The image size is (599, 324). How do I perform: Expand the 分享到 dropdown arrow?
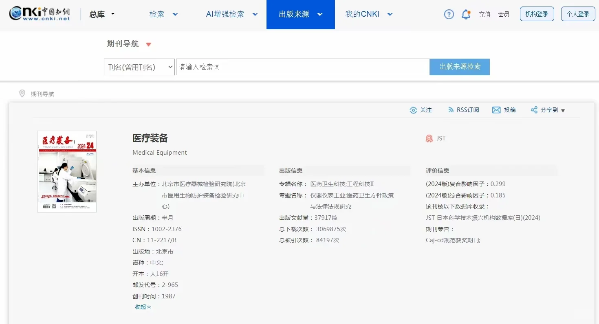[563, 110]
